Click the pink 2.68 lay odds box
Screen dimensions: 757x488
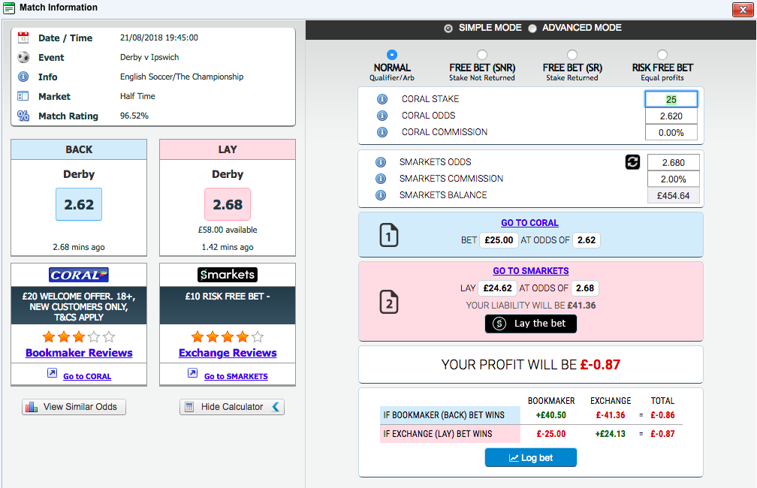(228, 204)
